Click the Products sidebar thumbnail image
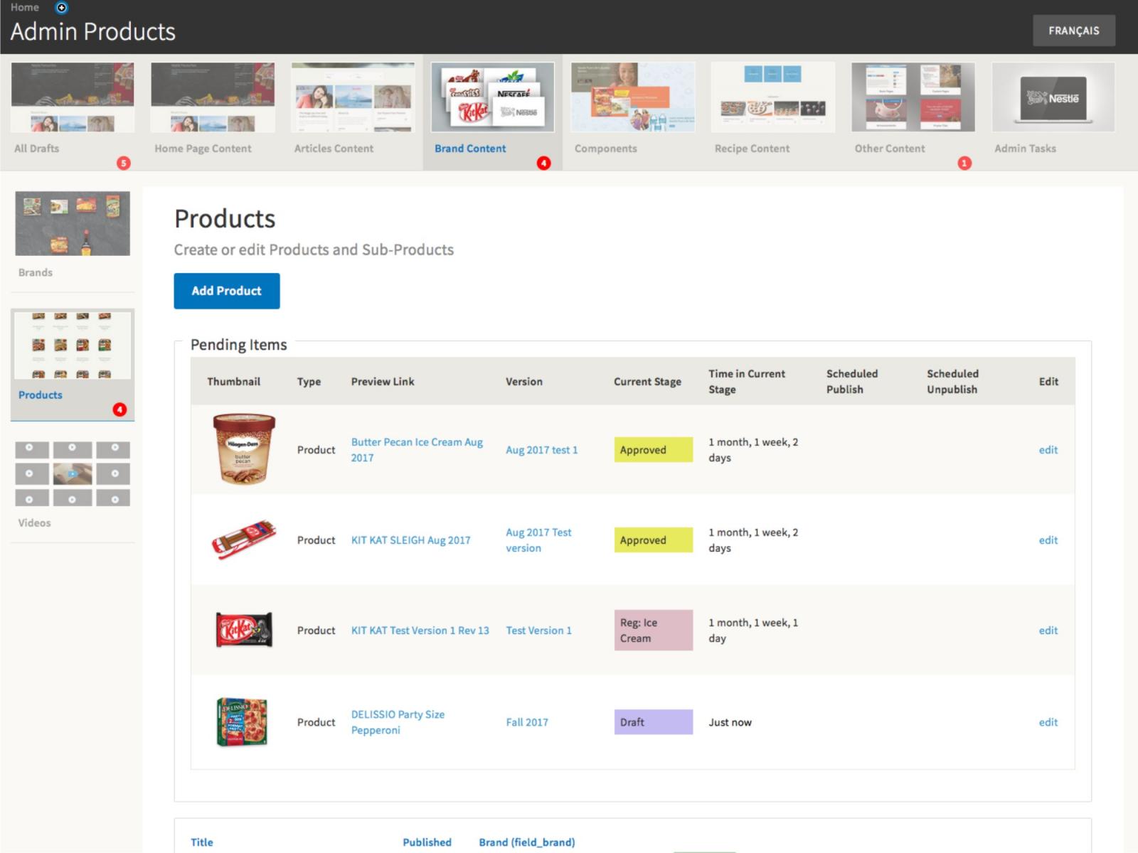This screenshot has width=1138, height=853. click(x=73, y=345)
